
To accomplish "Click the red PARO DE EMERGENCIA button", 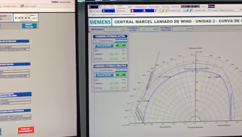I will (26, 130).
